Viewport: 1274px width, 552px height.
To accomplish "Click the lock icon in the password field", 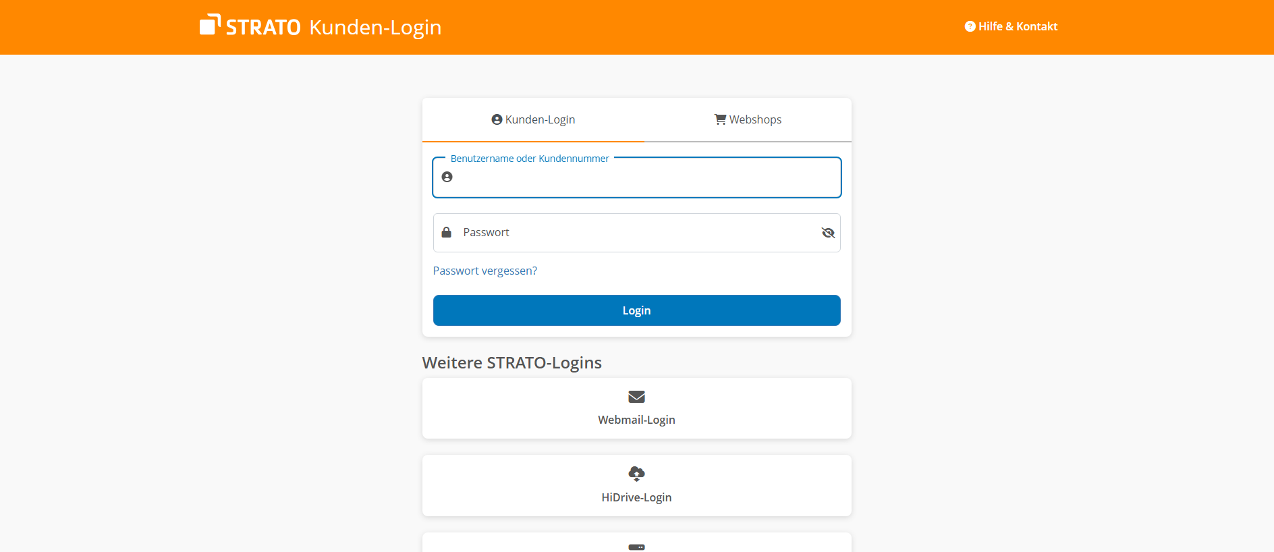I will click(x=446, y=232).
